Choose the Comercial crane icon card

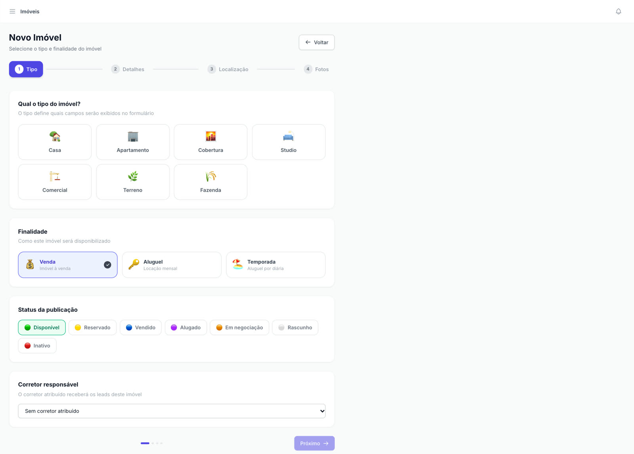point(55,182)
